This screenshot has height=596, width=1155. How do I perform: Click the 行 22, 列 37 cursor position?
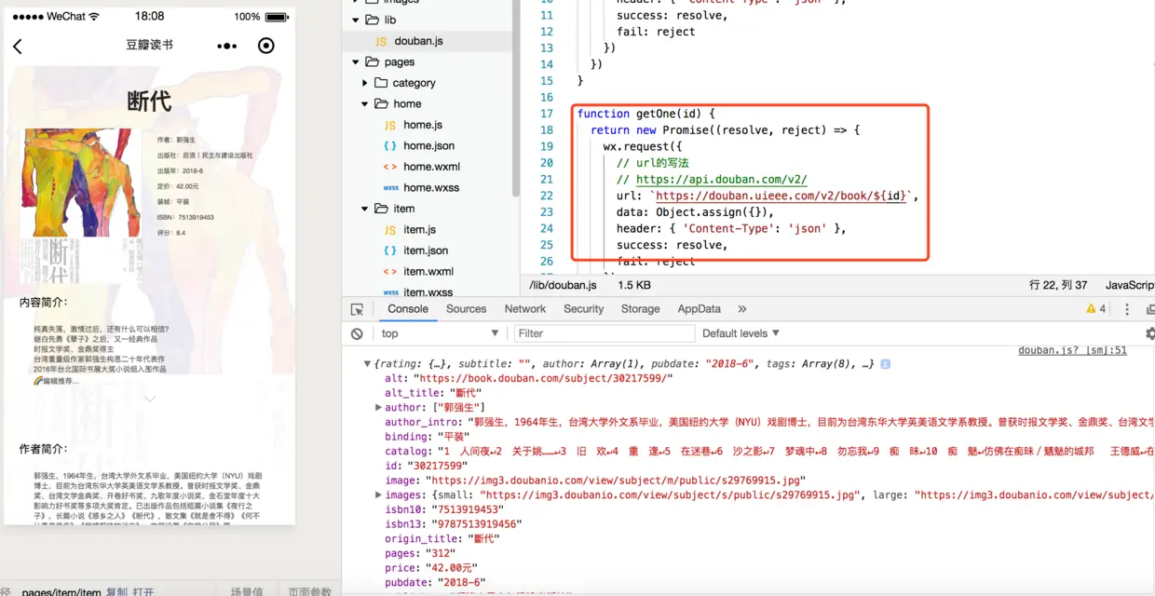pos(1058,285)
